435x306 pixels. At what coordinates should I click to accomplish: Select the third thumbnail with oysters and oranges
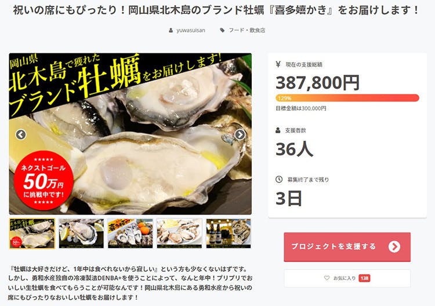tap(130, 234)
